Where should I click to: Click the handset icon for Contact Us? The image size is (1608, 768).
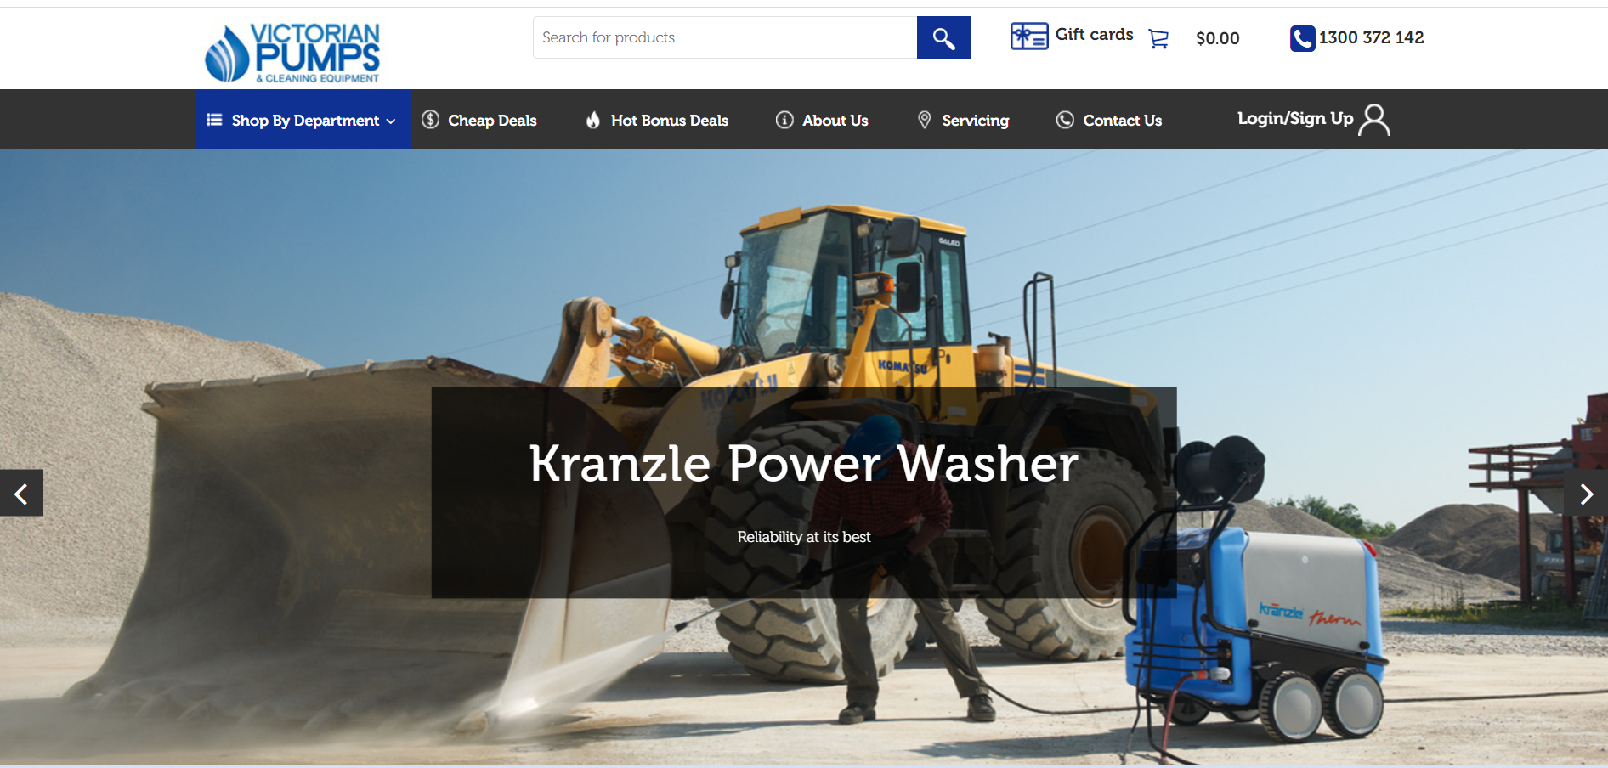[1065, 120]
